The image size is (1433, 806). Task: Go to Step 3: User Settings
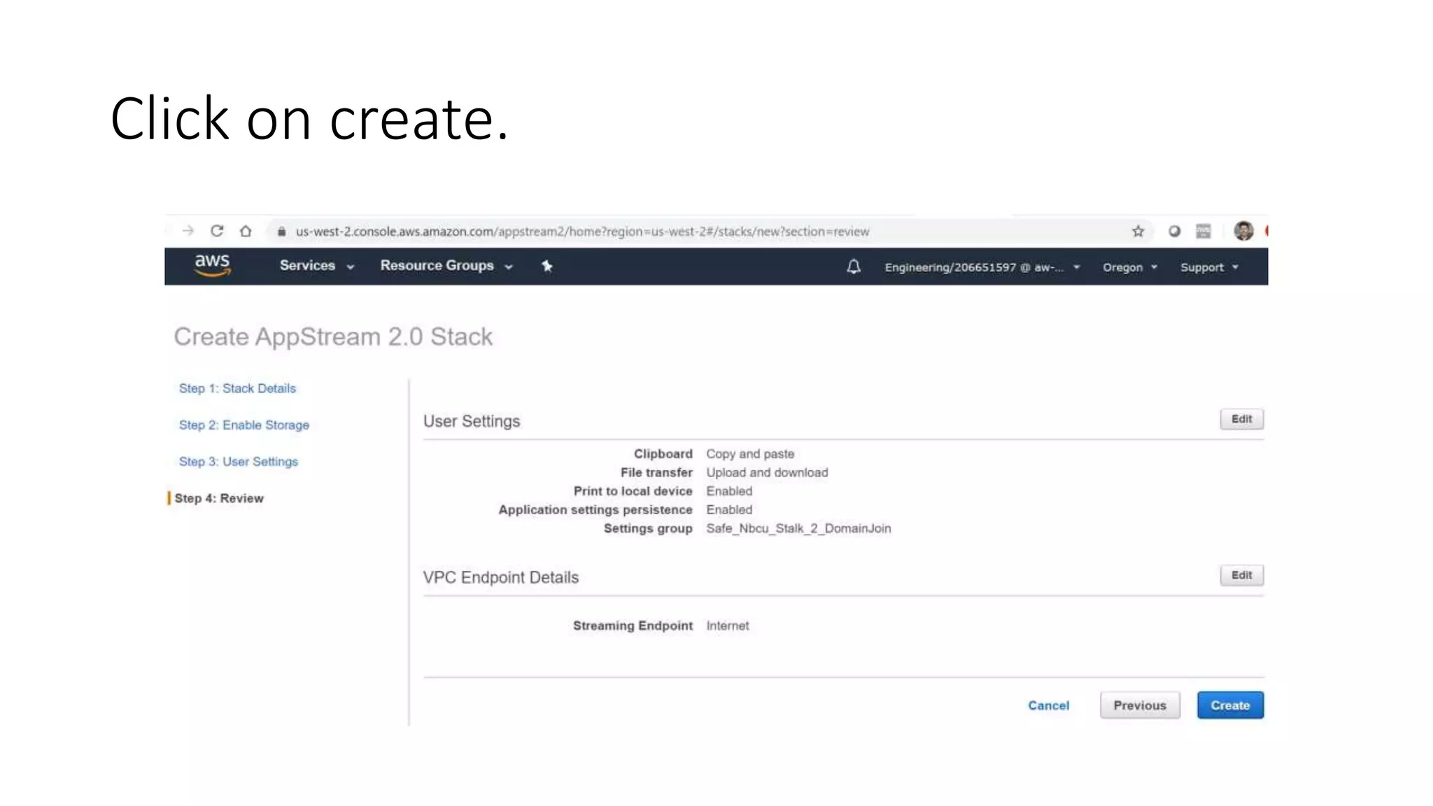pyautogui.click(x=239, y=462)
